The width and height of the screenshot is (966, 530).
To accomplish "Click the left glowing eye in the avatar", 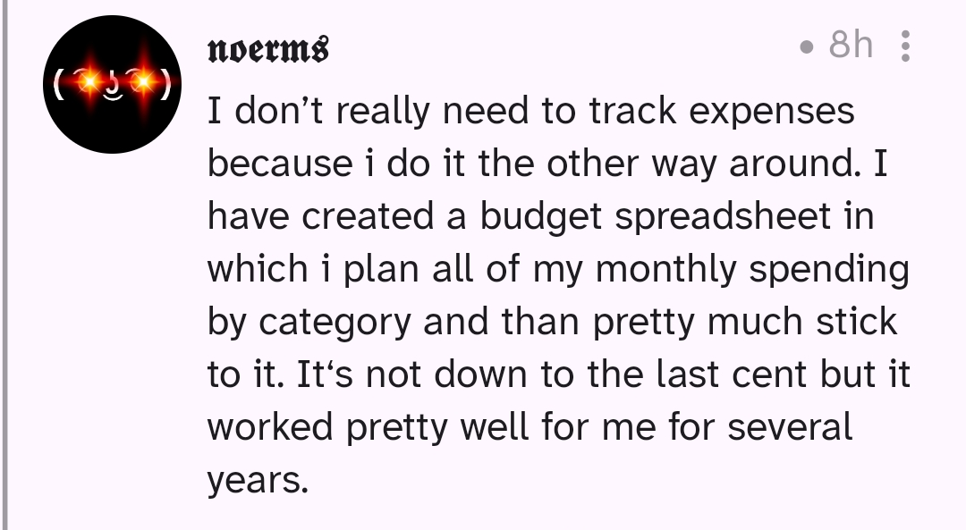I will [x=89, y=83].
